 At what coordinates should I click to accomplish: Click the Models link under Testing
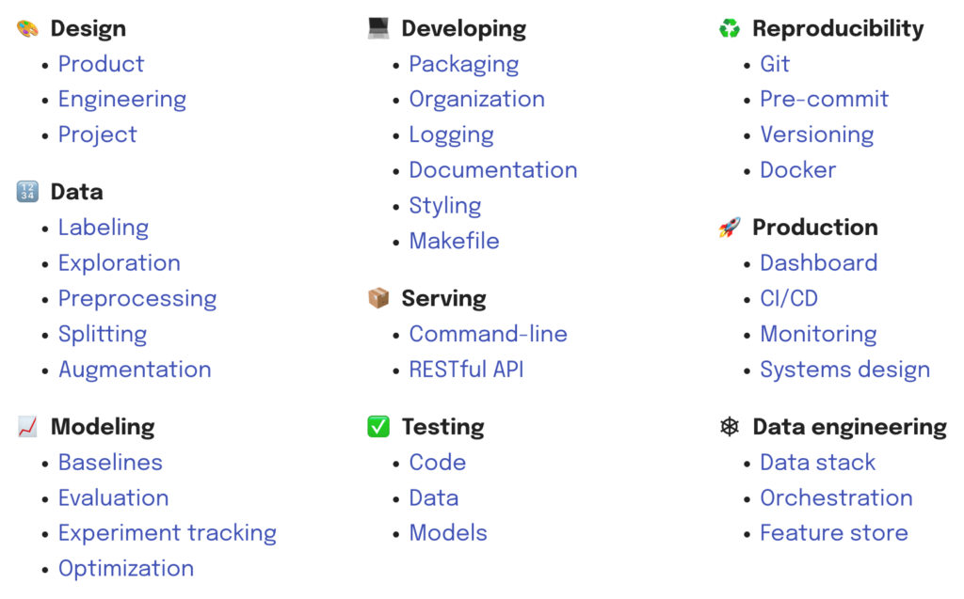tap(448, 532)
